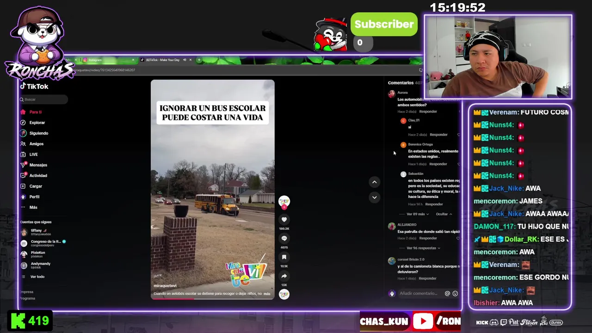
Task: Select the TikTok - Make Your Day tab
Action: 162,60
